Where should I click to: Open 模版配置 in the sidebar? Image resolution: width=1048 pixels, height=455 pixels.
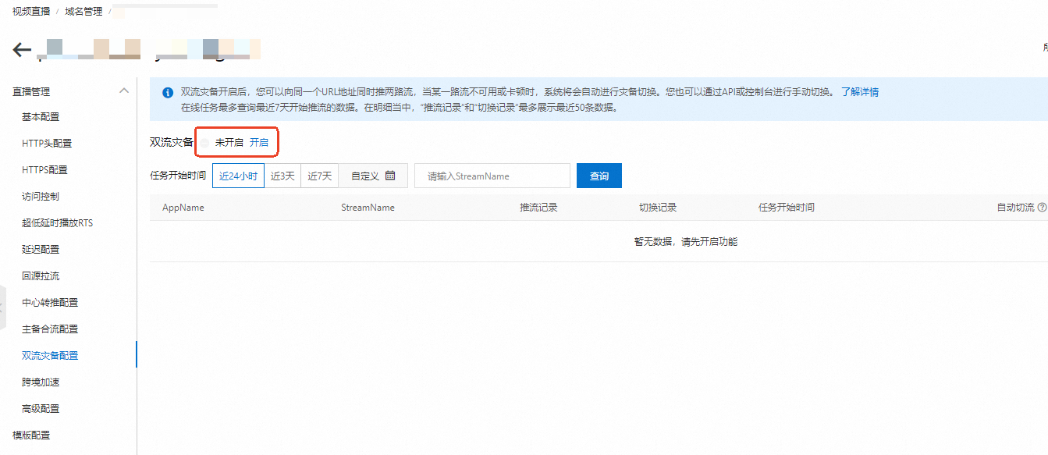[31, 435]
